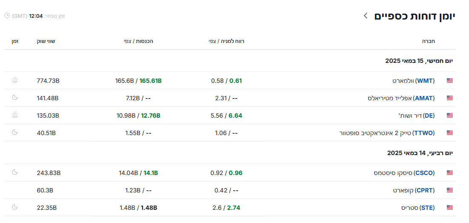
Task: Click the TTWO market cap 40.51B
Action: [x=46, y=133]
